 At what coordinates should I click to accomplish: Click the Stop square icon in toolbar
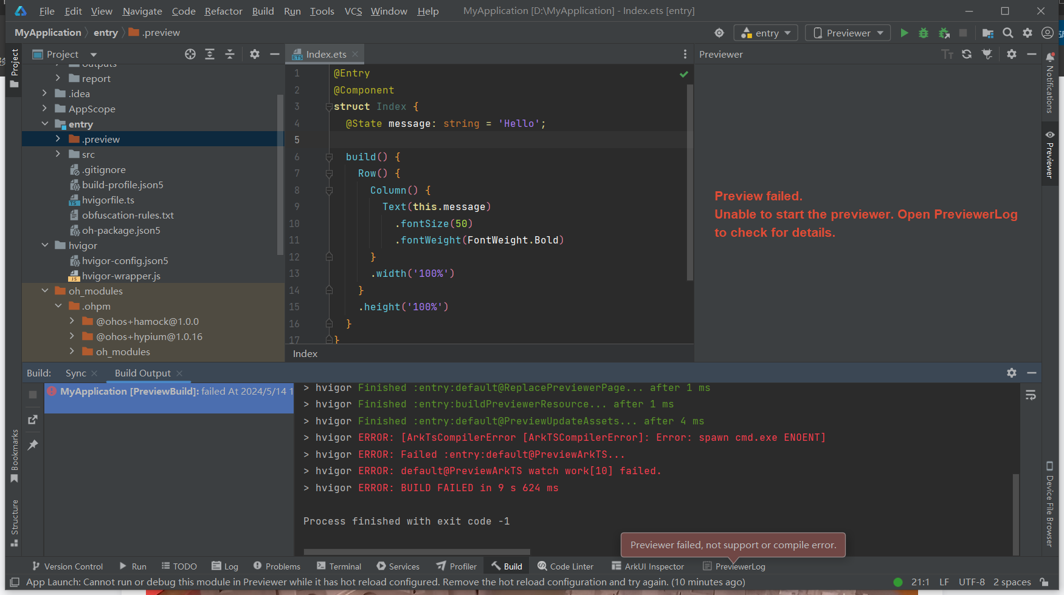[x=963, y=33]
